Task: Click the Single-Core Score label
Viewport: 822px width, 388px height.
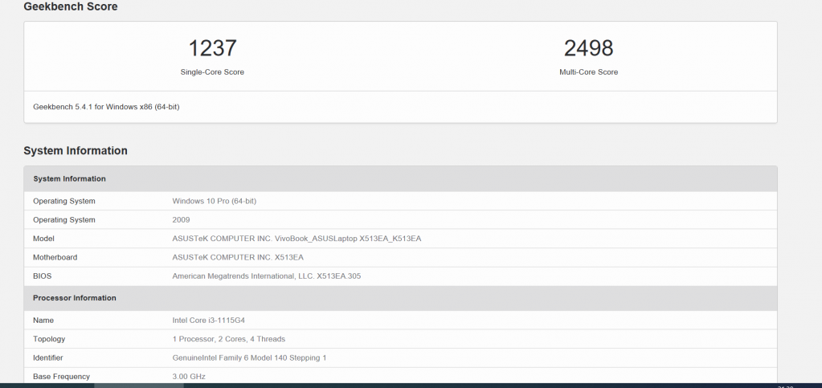Action: coord(212,71)
